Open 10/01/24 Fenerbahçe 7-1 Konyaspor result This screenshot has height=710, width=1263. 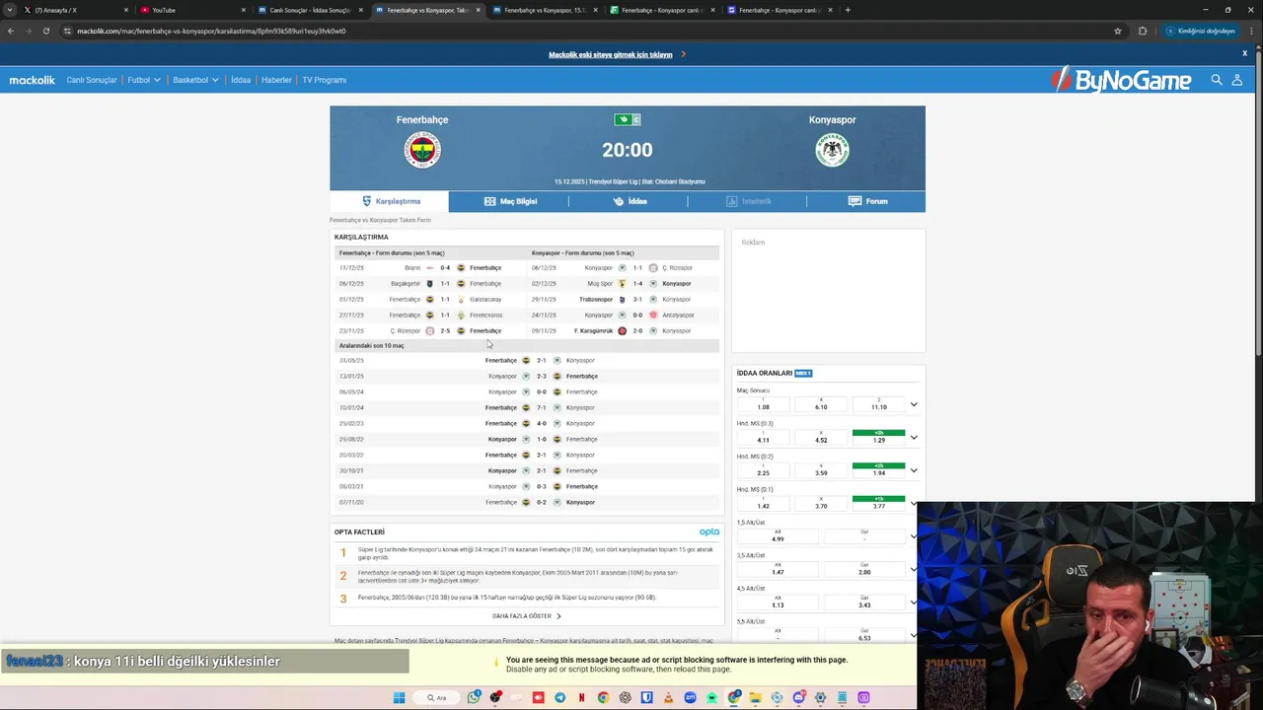click(x=529, y=407)
